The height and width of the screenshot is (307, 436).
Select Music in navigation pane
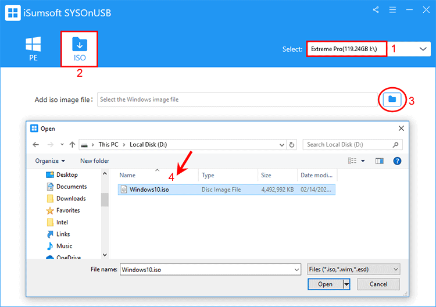59,246
